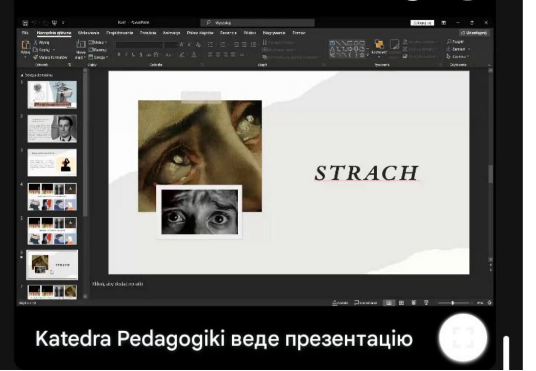Viewport: 536px width, 371px height.
Task: Open the Sekcja dropdown
Action: tap(99, 57)
